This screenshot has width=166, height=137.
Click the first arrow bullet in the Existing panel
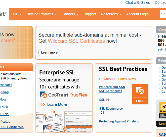click(x=159, y=68)
